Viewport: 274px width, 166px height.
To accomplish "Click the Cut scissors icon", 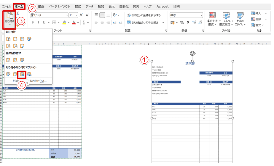I will point(18,13).
